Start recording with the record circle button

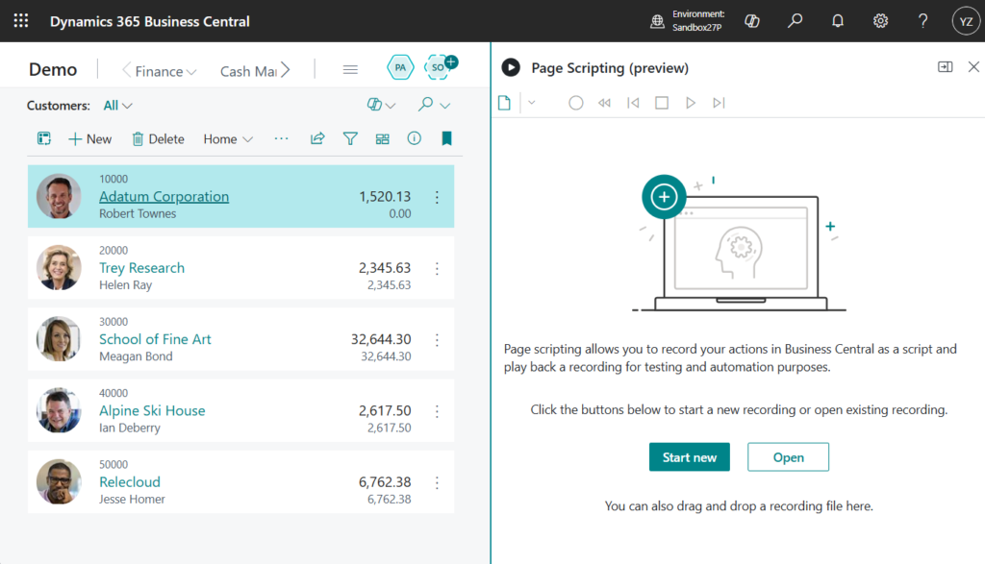[x=575, y=103]
